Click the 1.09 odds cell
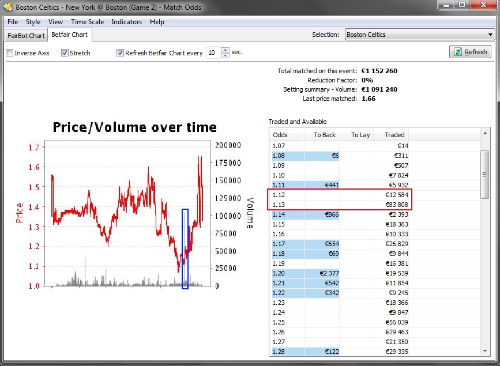 pos(287,165)
